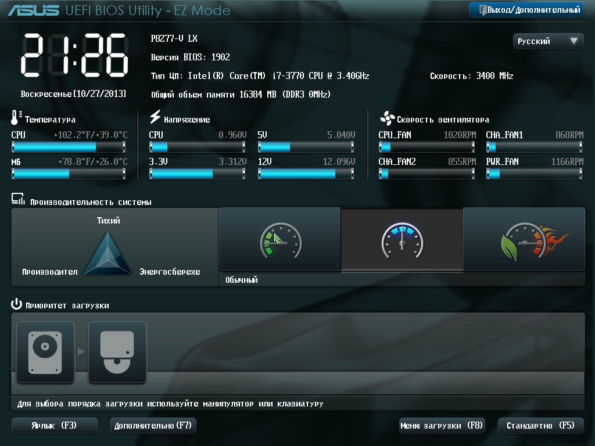Click the hard disk boot device icon
Image resolution: width=595 pixels, height=446 pixels.
click(45, 353)
